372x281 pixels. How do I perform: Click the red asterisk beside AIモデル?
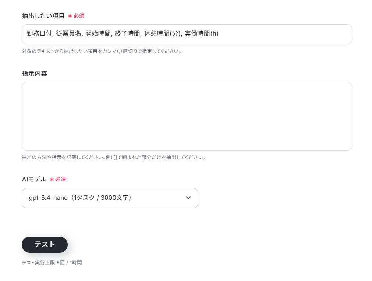[x=52, y=180]
